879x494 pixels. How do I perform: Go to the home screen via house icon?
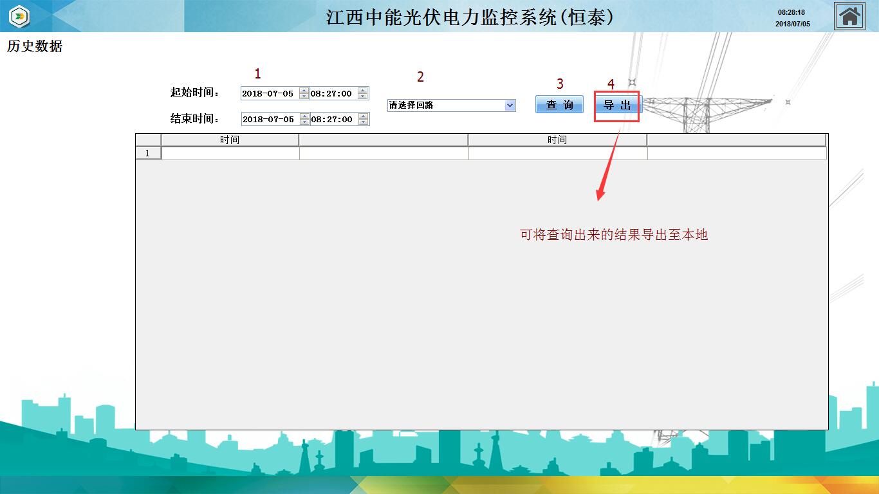pyautogui.click(x=849, y=16)
